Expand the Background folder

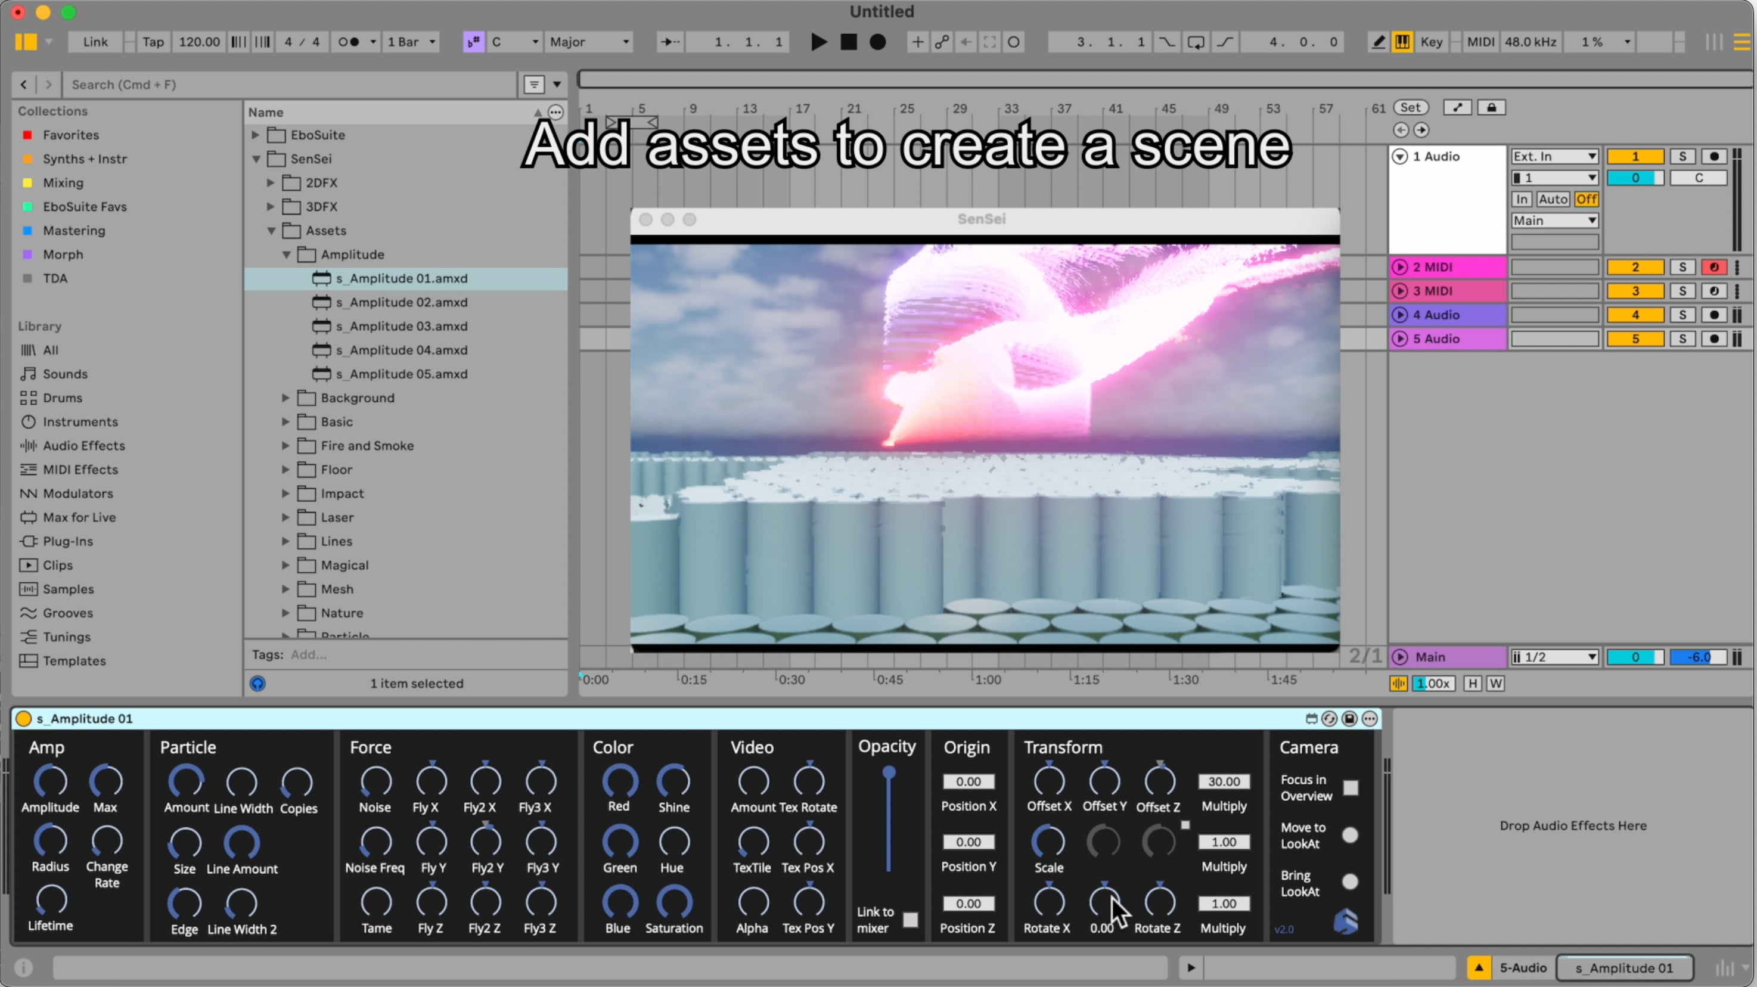(286, 398)
